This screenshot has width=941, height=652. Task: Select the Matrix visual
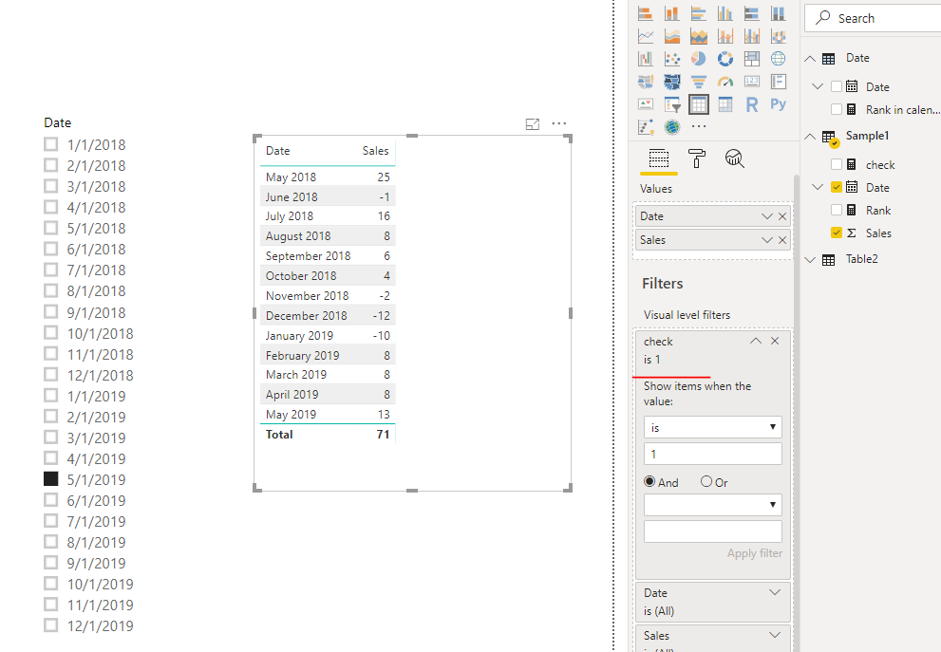725,104
